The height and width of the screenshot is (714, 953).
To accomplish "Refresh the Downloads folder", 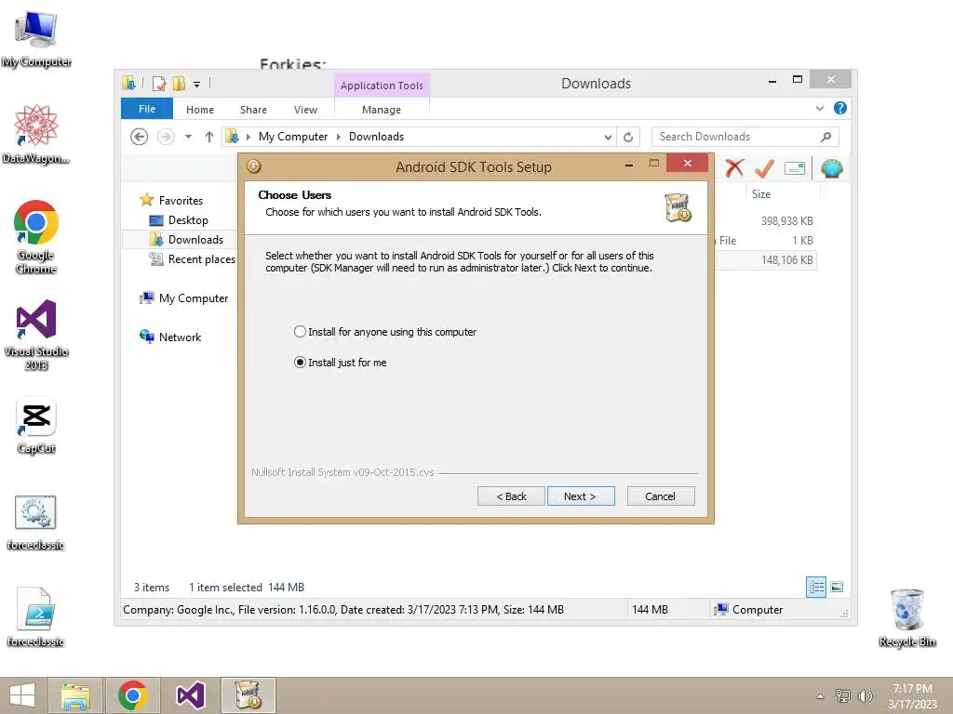I will pyautogui.click(x=628, y=138).
